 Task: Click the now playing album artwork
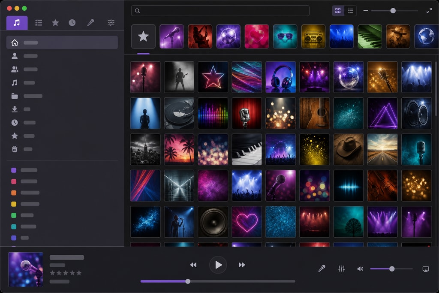point(26,269)
